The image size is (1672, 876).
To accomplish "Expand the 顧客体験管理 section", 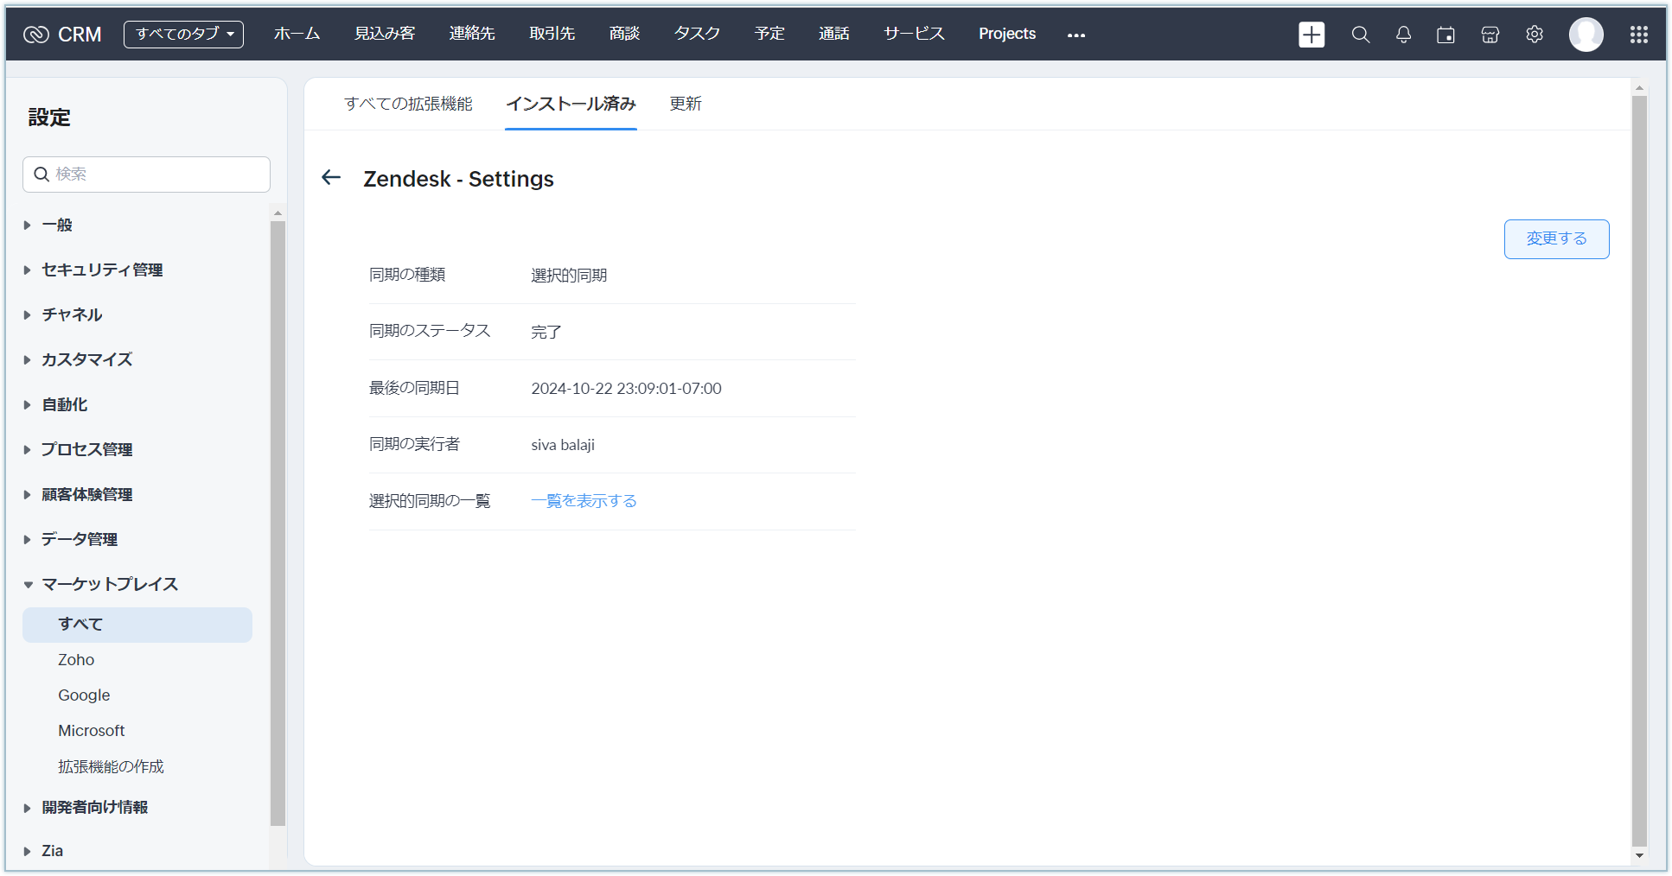I will coord(78,495).
